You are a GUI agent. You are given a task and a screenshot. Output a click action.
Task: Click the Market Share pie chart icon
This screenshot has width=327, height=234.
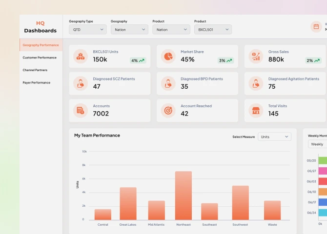(168, 56)
